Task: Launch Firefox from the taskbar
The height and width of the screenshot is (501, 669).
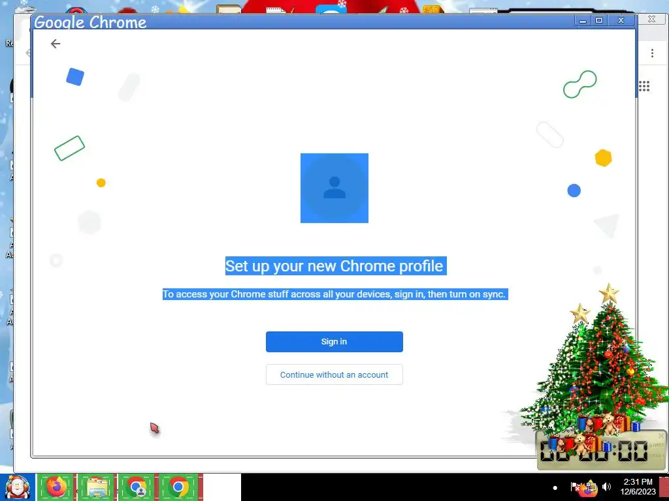Action: point(56,487)
